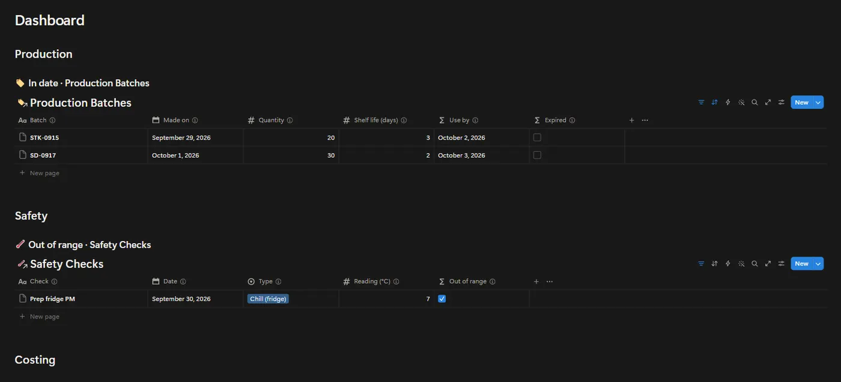Click the AI magic wand in Safety Checks

[741, 263]
